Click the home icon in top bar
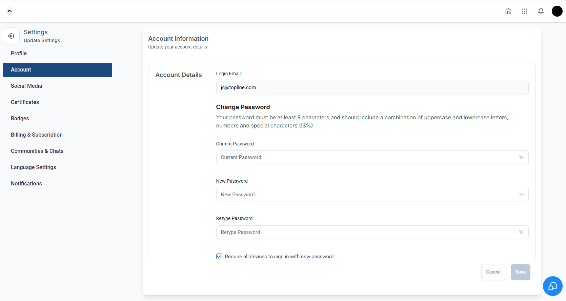This screenshot has width=566, height=301. pos(508,11)
